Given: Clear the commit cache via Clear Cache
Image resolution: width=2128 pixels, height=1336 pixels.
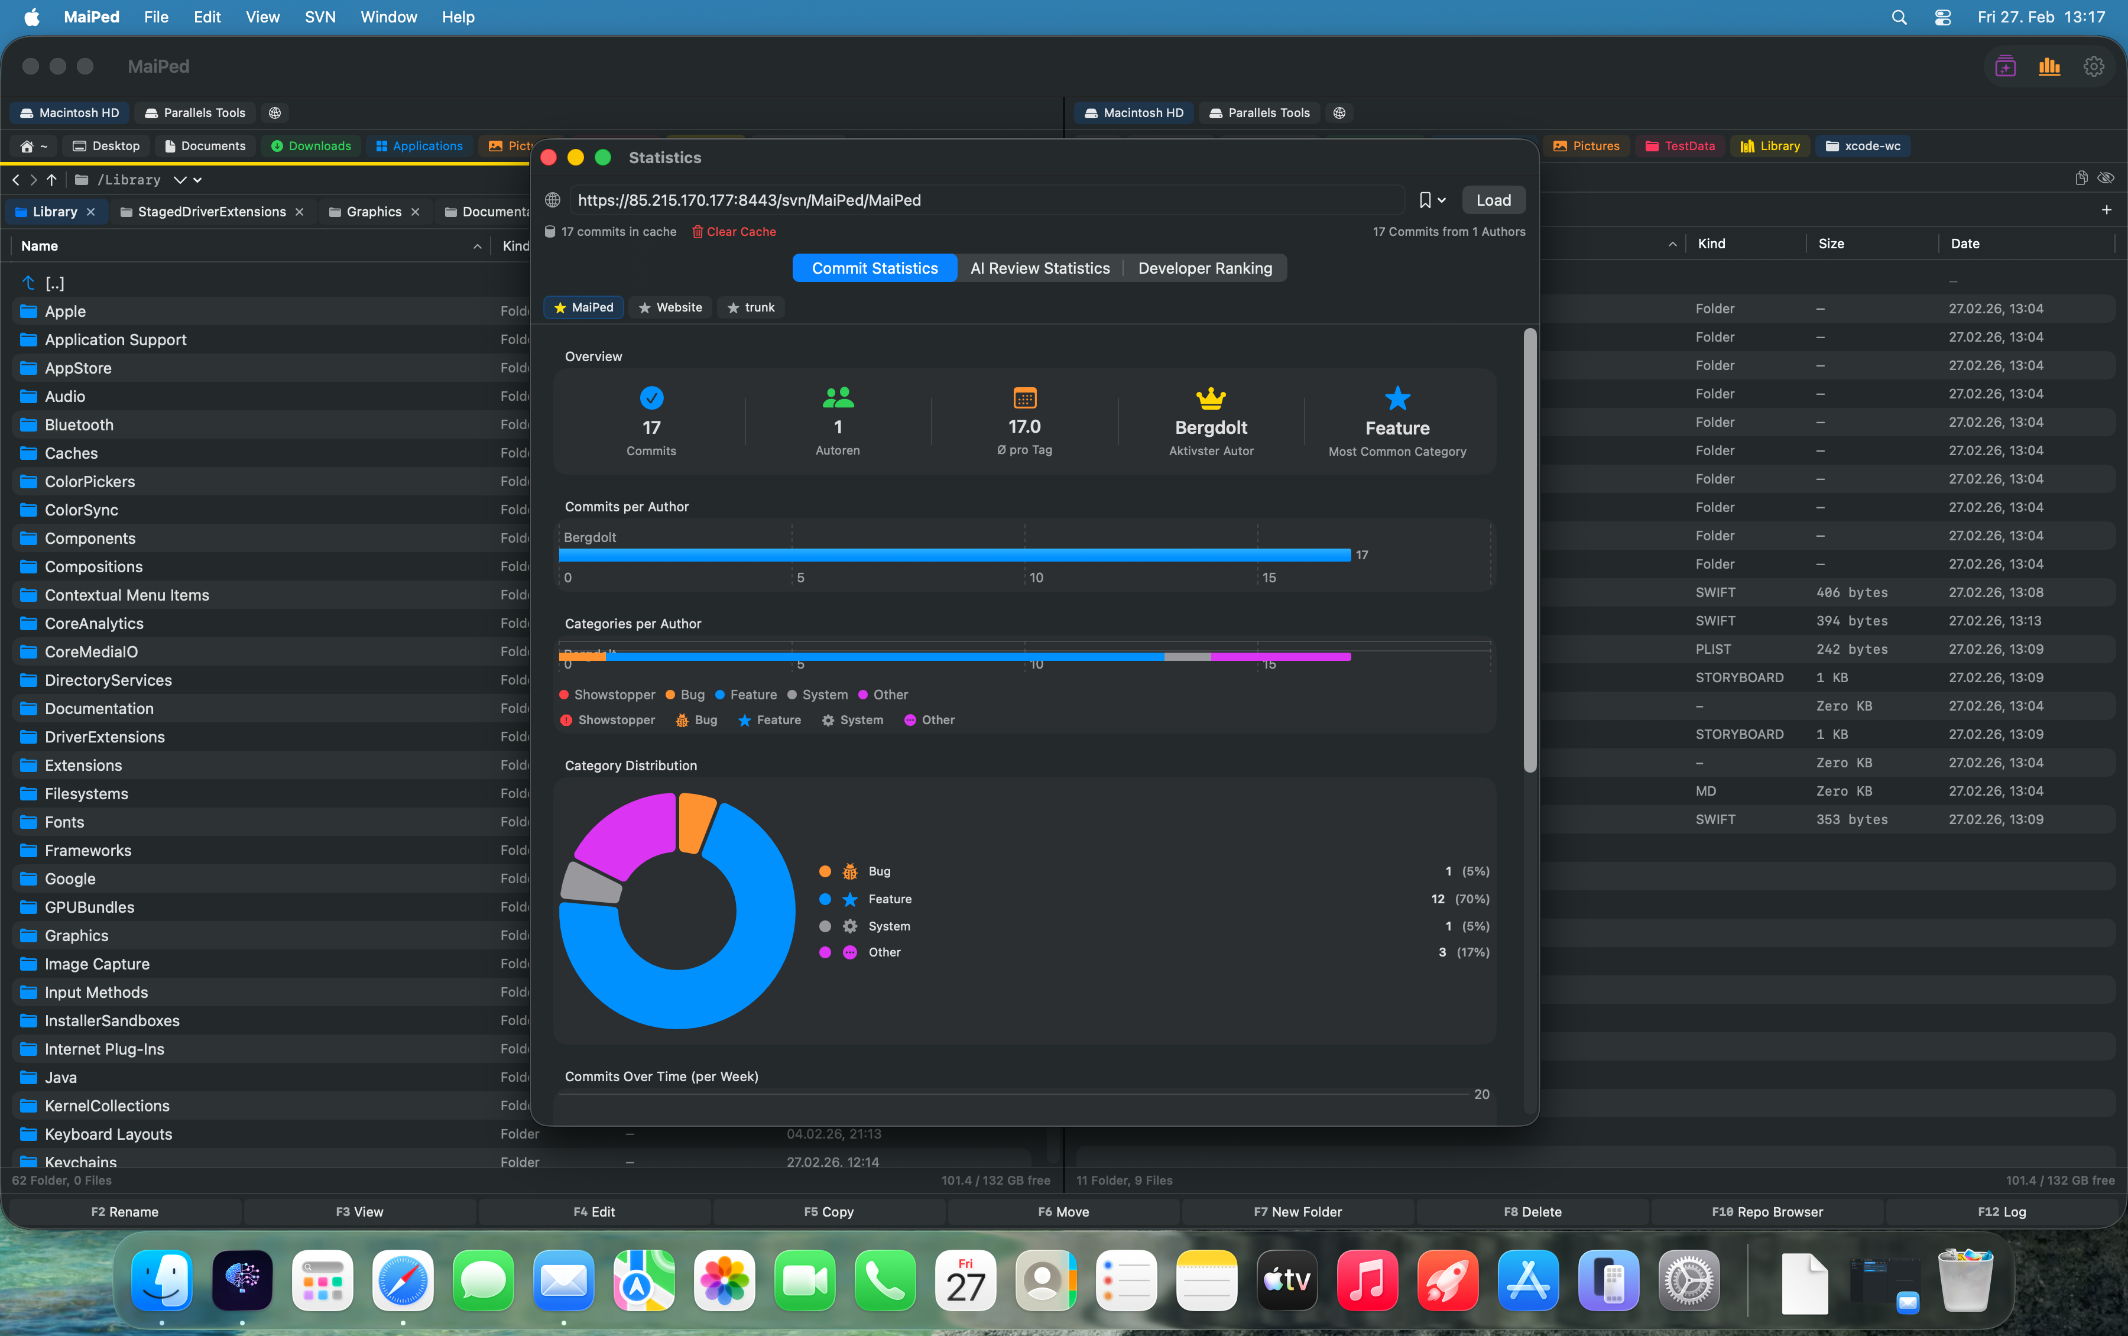Looking at the screenshot, I should click(740, 232).
